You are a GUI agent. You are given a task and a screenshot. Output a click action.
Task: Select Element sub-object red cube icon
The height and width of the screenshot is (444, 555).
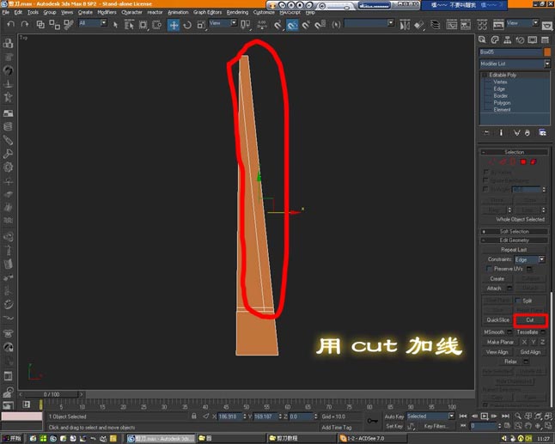[x=533, y=162]
